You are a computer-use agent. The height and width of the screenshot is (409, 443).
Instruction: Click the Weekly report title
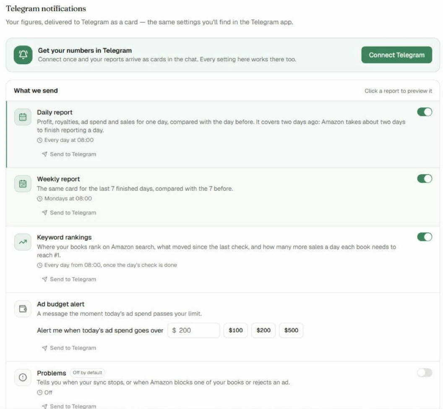58,179
